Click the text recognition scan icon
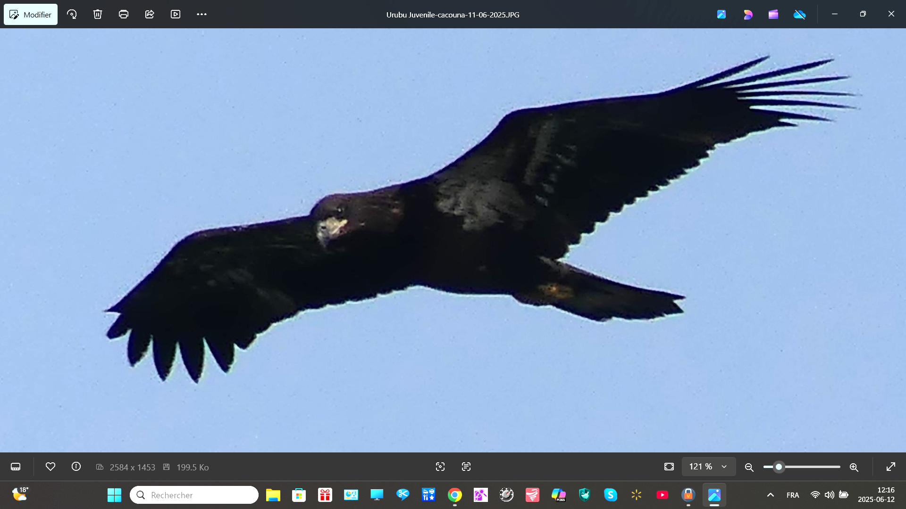 click(x=466, y=467)
